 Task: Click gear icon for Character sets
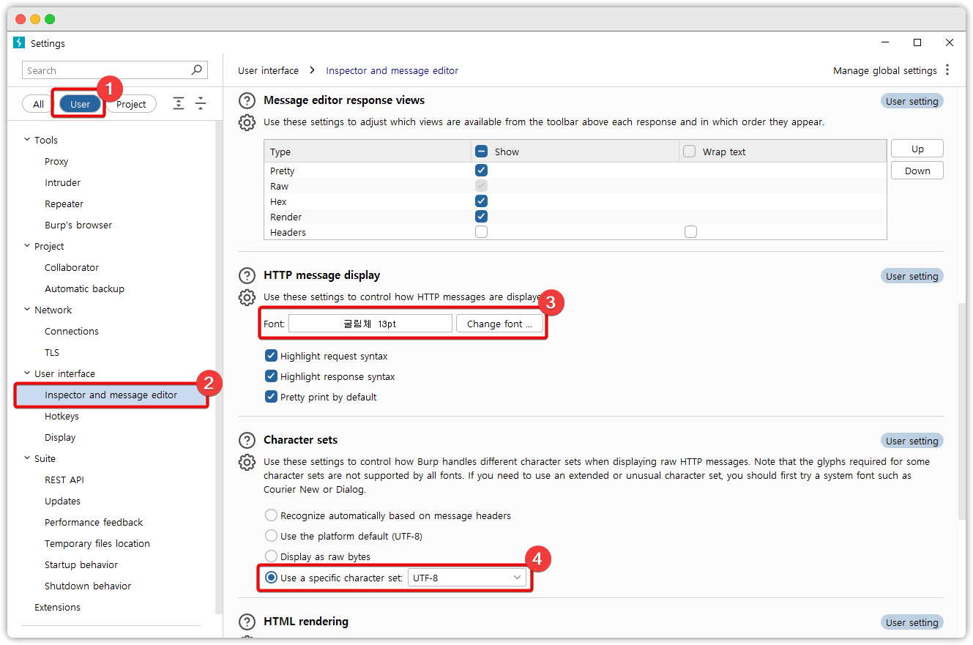tap(247, 462)
